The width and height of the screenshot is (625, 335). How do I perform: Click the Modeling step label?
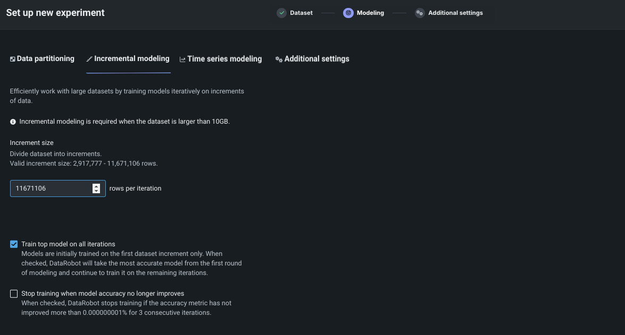370,13
